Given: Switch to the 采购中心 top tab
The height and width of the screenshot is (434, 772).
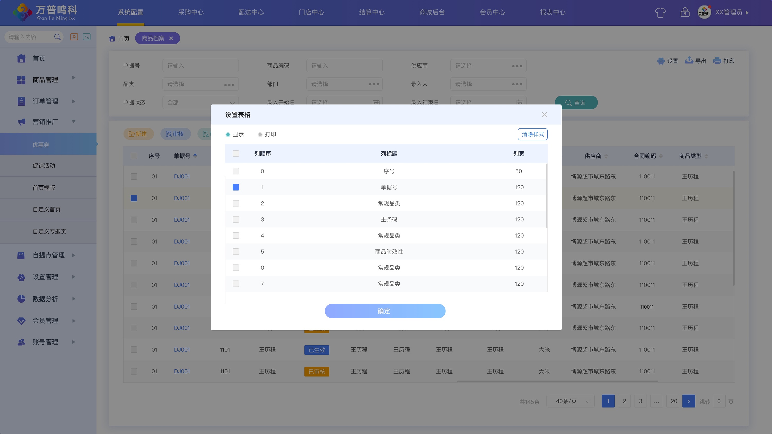Looking at the screenshot, I should tap(191, 13).
